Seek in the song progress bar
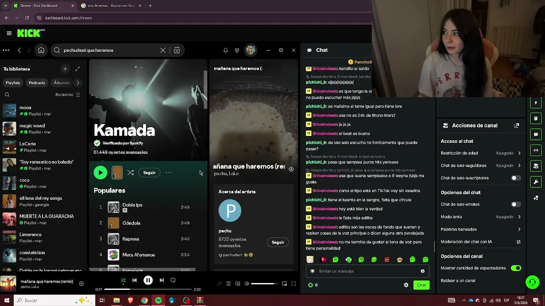This screenshot has width=545, height=306. (149, 289)
